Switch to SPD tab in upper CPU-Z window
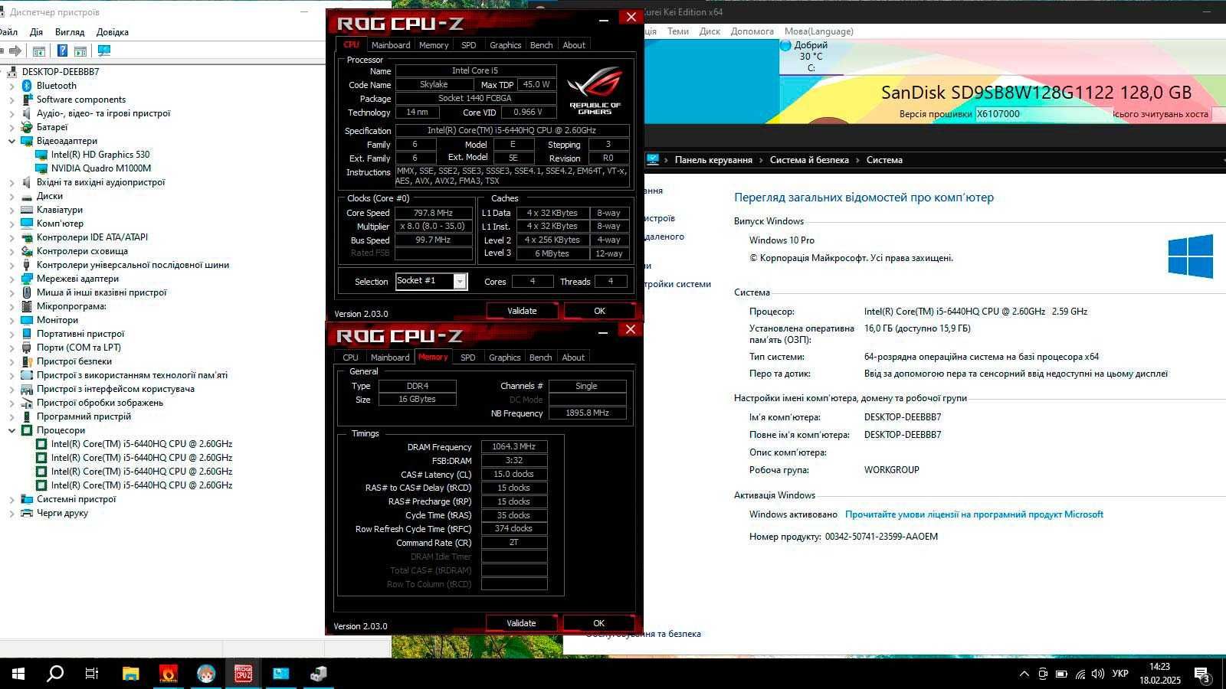The height and width of the screenshot is (689, 1226). click(x=468, y=45)
